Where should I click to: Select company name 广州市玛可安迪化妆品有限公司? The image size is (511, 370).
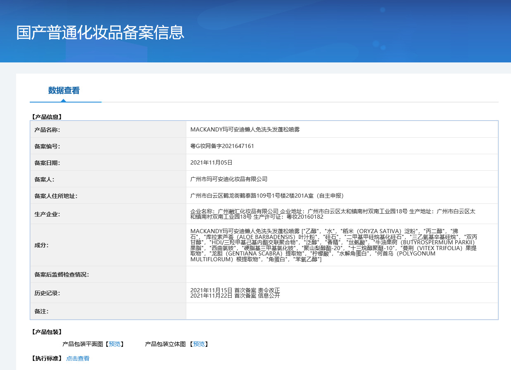(x=229, y=179)
